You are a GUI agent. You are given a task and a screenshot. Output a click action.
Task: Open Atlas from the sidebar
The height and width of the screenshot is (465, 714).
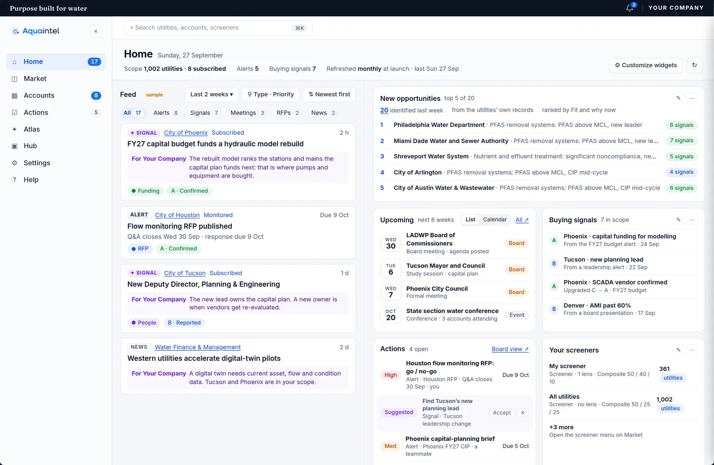(56, 129)
